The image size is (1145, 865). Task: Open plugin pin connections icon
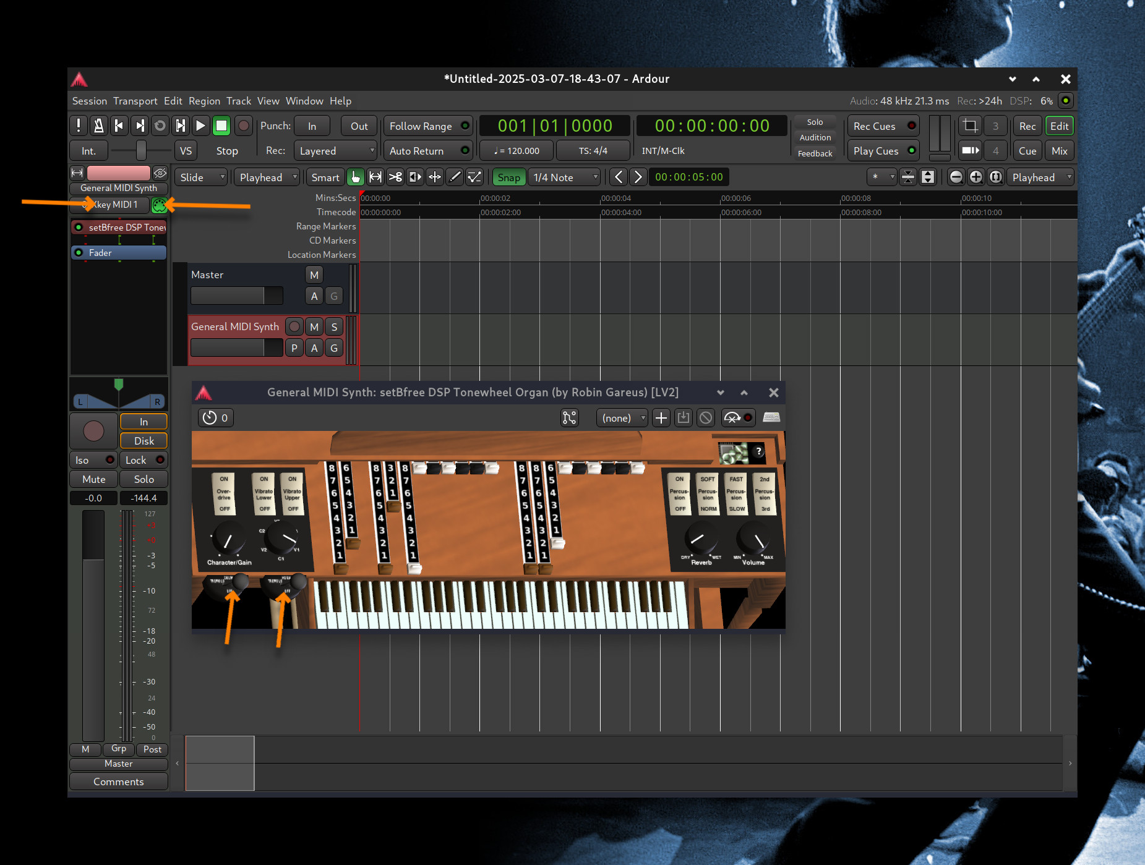569,418
